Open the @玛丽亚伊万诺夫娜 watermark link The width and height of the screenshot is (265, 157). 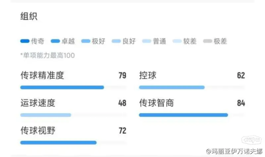pyautogui.click(x=234, y=151)
